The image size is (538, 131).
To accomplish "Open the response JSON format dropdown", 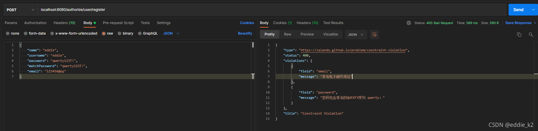I will pos(356,35).
